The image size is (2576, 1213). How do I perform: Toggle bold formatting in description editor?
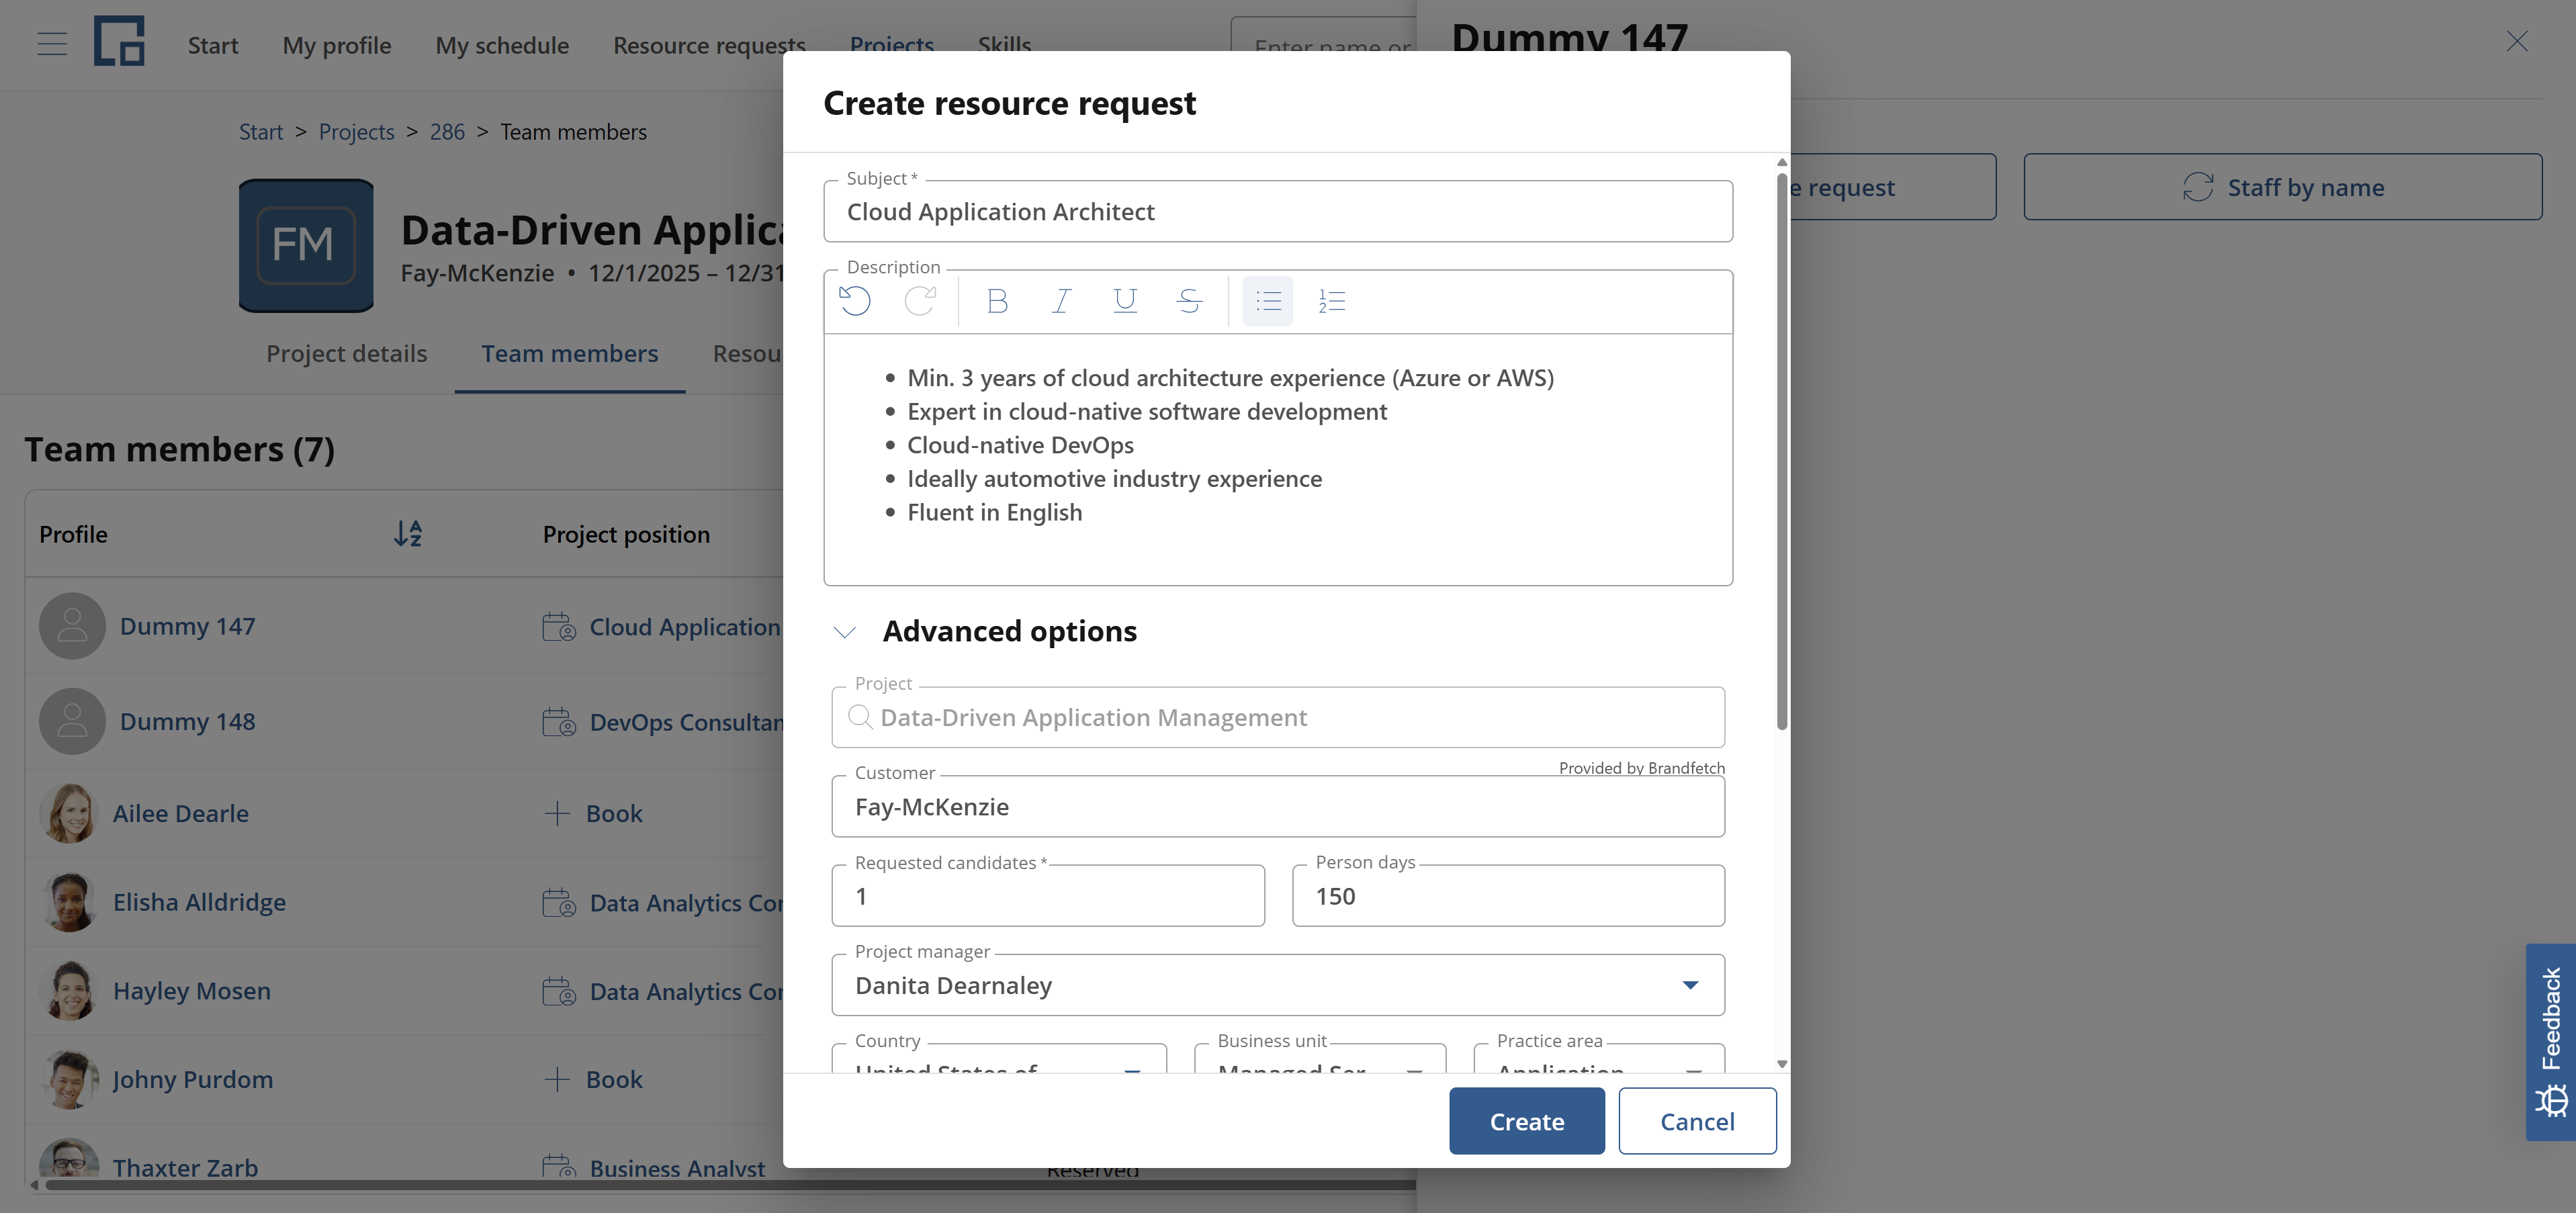[x=997, y=301]
